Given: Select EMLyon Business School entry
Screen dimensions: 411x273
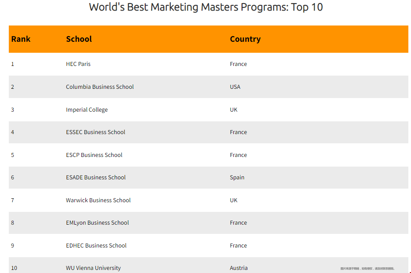Looking at the screenshot, I should [98, 223].
